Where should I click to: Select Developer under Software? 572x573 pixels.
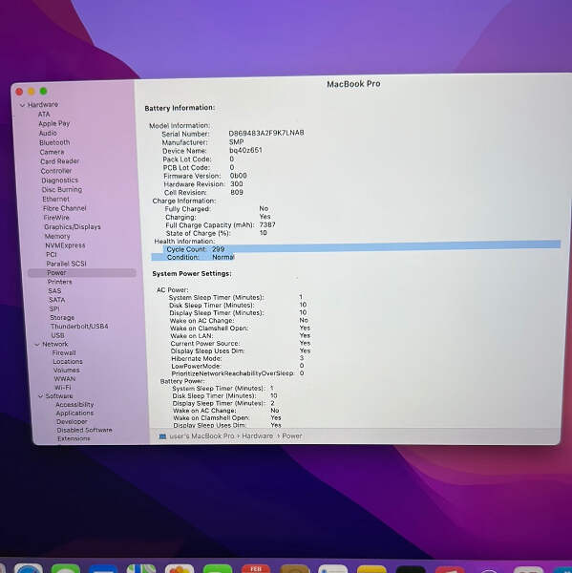click(x=72, y=422)
